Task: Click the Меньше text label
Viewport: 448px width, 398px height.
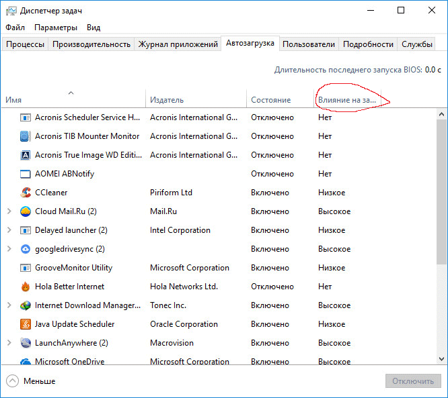Action: pos(40,381)
